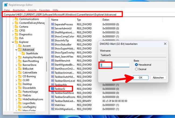This screenshot has height=118, width=175.
Task: Click the StartShownOnU... value icon
Action: click(52, 69)
